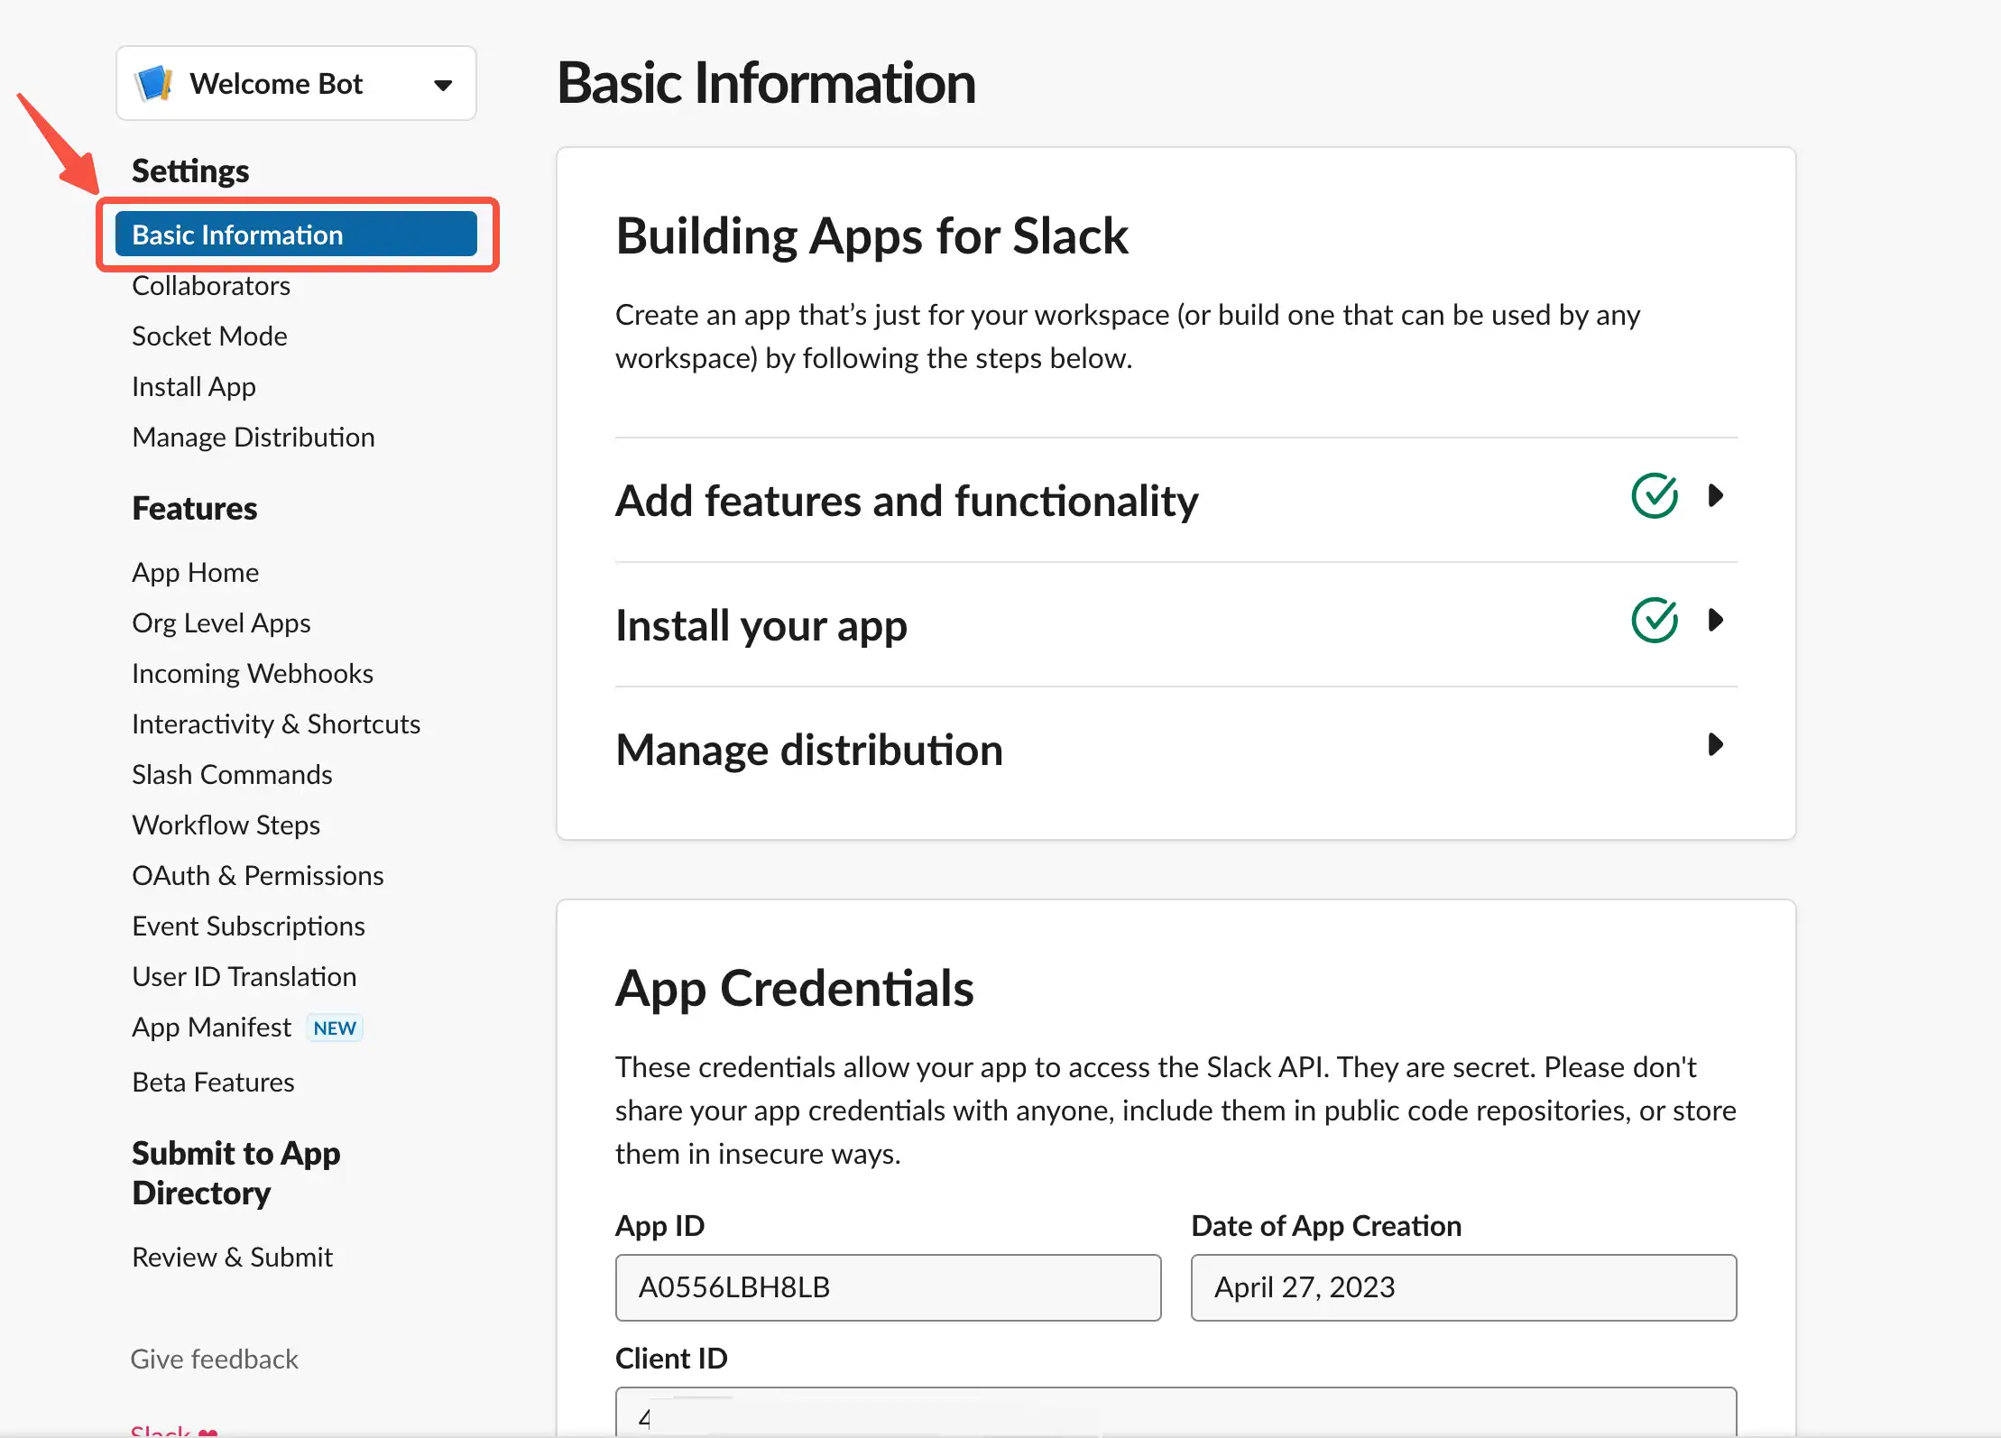2001x1438 pixels.
Task: Click the Give feedback link
Action: (x=215, y=1359)
